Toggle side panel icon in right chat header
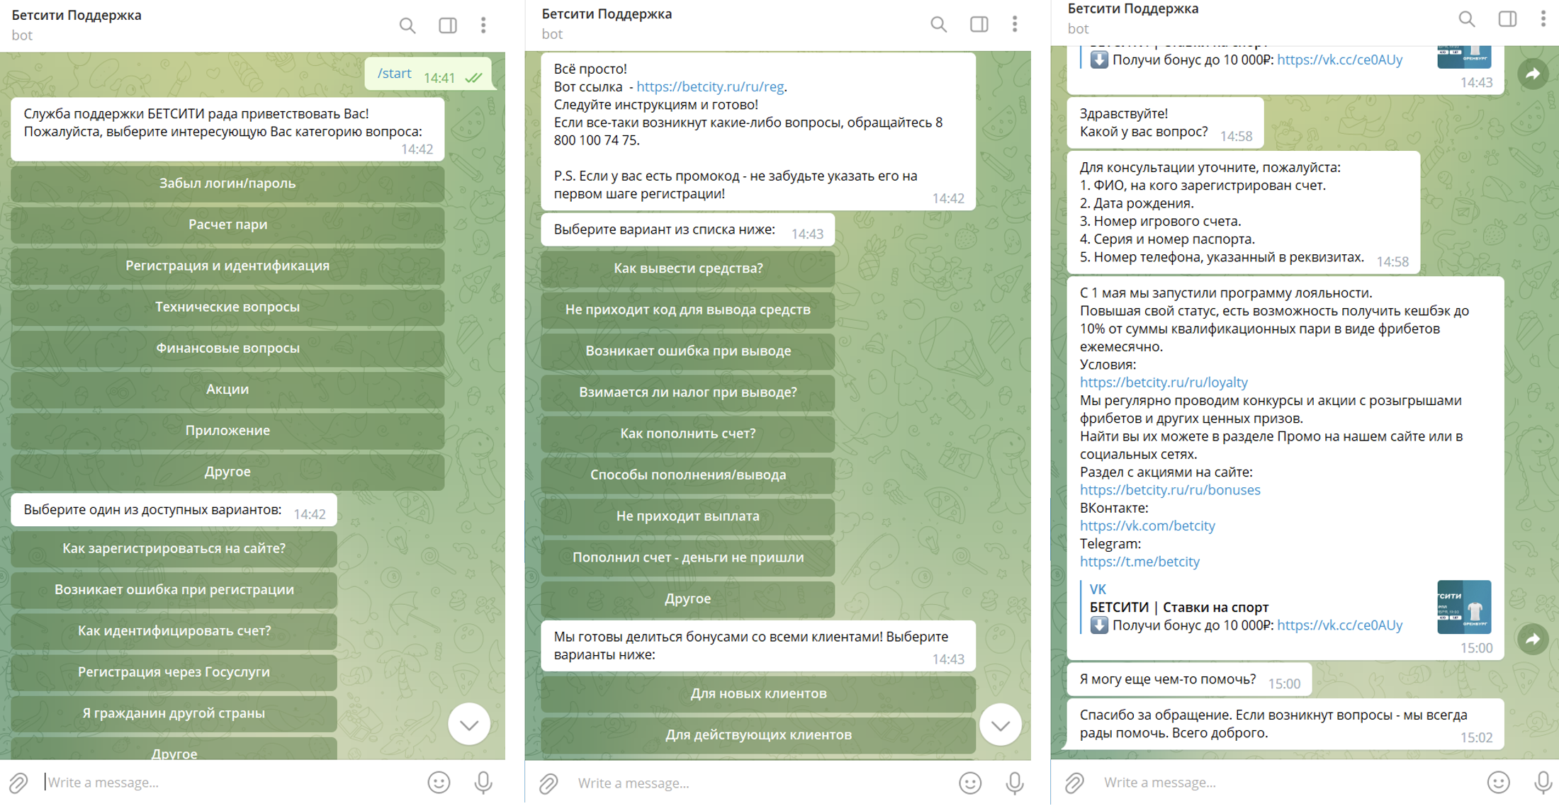 tap(1507, 18)
